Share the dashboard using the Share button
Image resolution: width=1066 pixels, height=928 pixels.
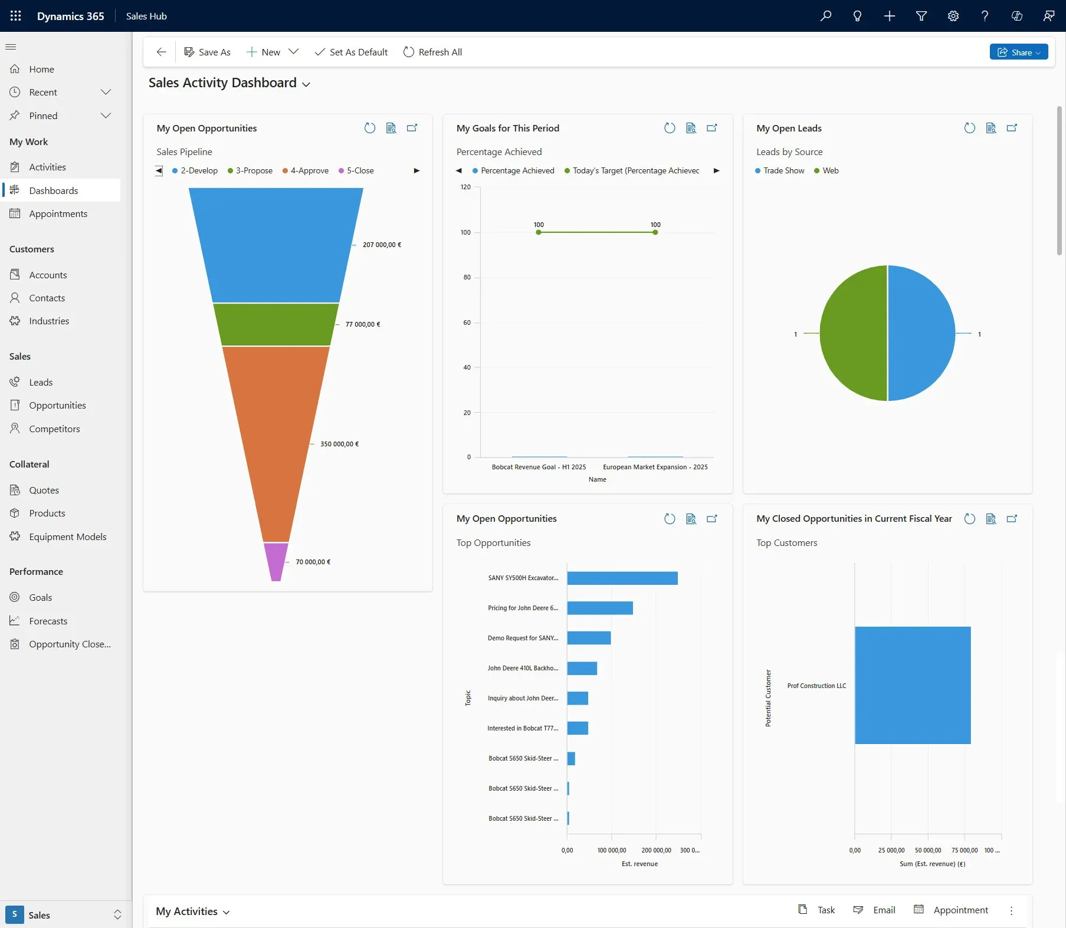1019,52
